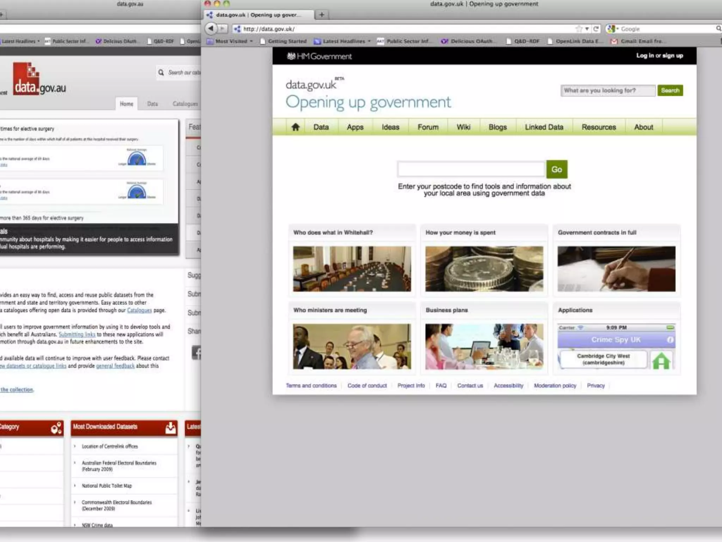Click the green house icon in Applications
The image size is (722, 542).
pos(661,361)
